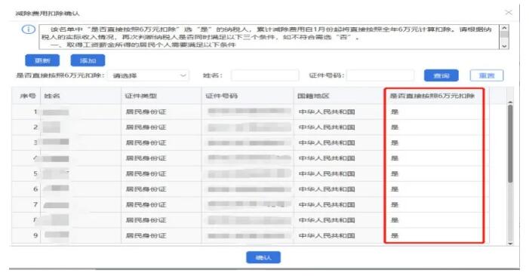529x276 pixels.
Task: Click the 证件号码 column header
Action: (x=248, y=96)
